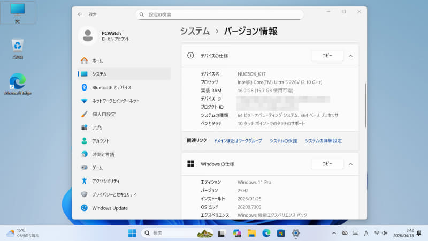Open the Windows Start menu
Screen dimensions: 428x241
point(132,233)
